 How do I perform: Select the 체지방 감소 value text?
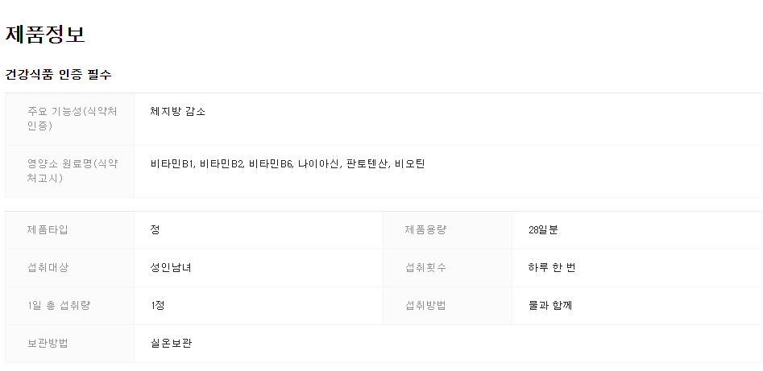click(x=177, y=111)
